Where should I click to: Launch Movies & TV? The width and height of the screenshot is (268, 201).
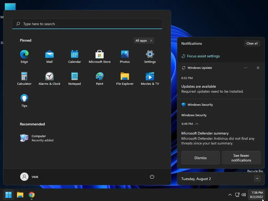coord(150,79)
